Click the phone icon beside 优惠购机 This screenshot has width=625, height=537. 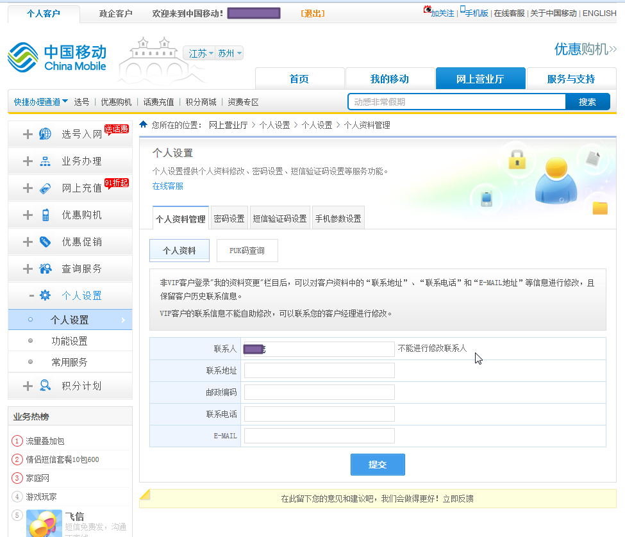click(x=46, y=215)
